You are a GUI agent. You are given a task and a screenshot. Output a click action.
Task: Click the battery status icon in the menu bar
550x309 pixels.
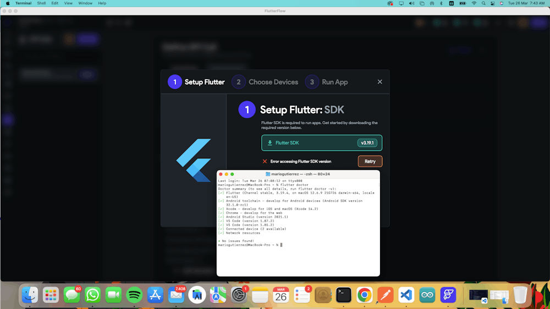pos(463,3)
